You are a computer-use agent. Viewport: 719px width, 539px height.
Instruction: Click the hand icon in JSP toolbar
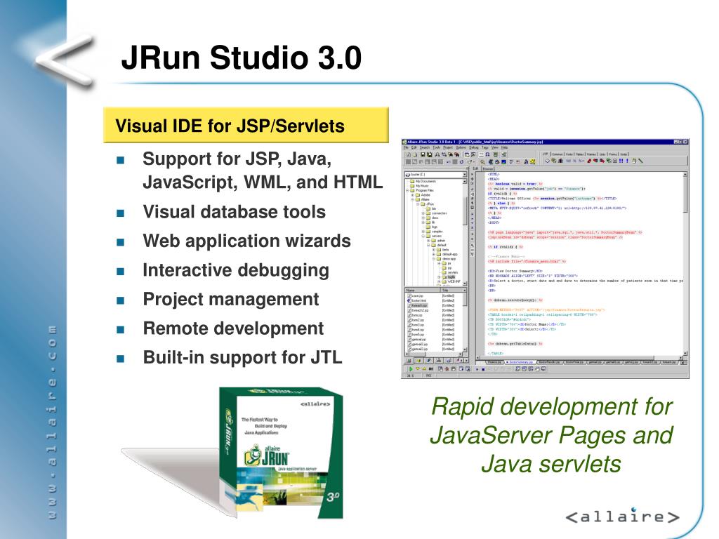coord(634,161)
